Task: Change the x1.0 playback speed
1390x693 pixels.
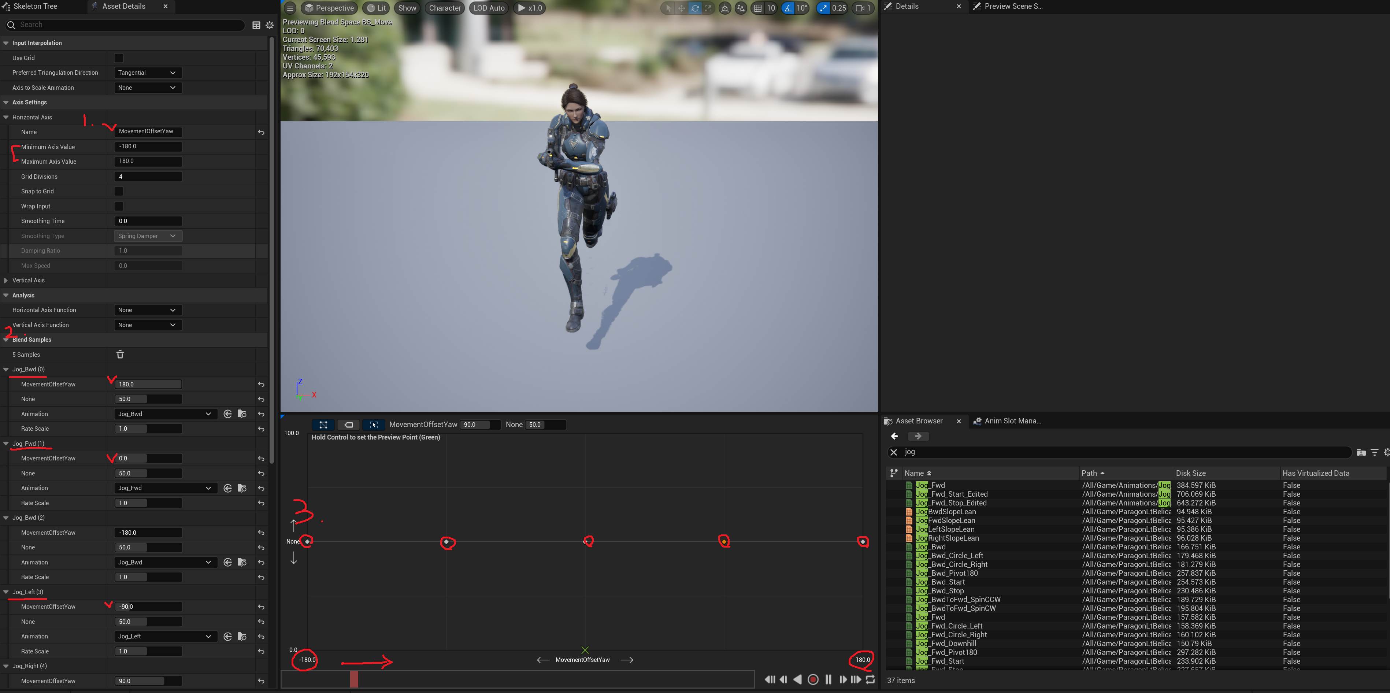Action: (x=529, y=8)
